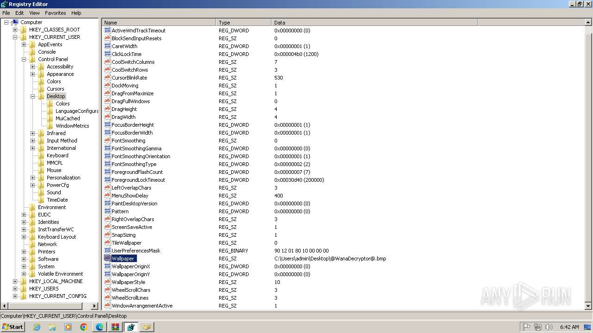Viewport: 593px width, 333px height.
Task: Open the File menu
Action: (x=6, y=13)
